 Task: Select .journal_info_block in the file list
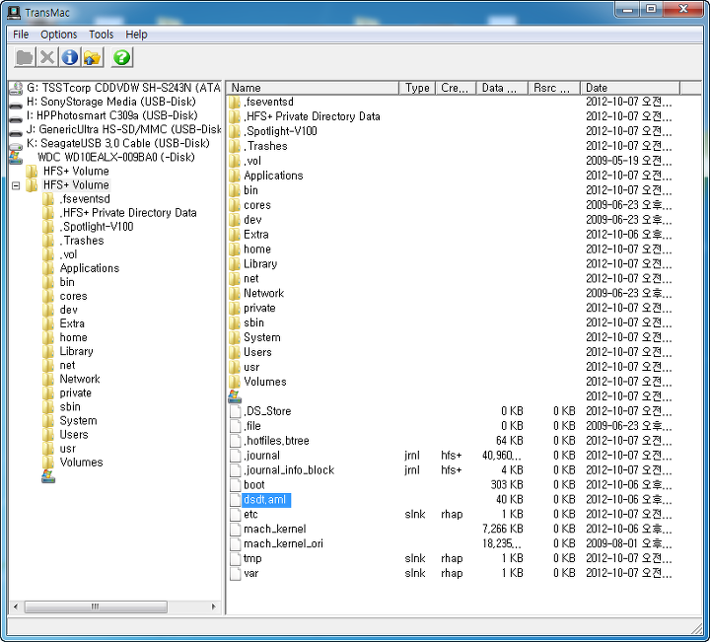289,470
